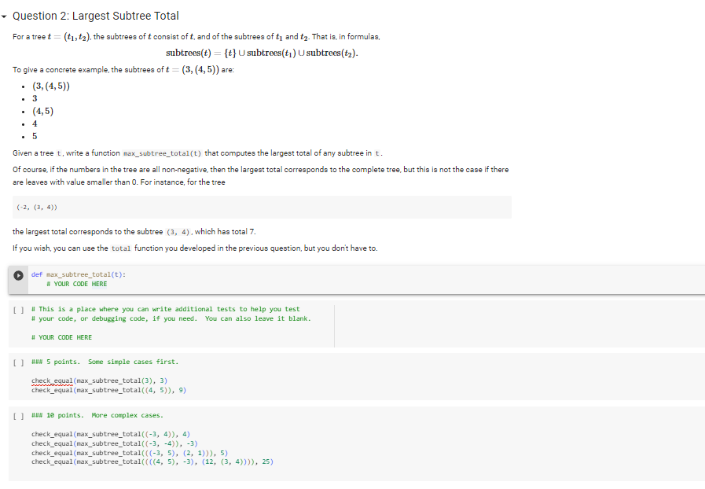Click the last check_equal line of complex cases
The height and width of the screenshot is (489, 705).
149,461
